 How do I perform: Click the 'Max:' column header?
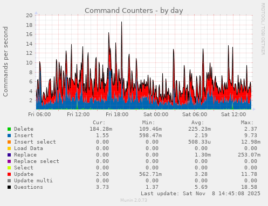click(247, 123)
